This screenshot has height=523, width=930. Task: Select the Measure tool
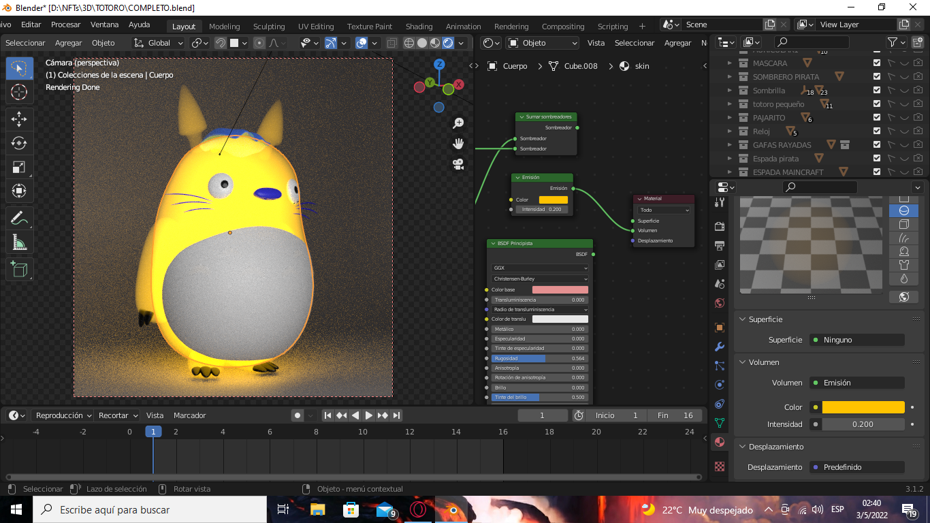click(x=19, y=243)
